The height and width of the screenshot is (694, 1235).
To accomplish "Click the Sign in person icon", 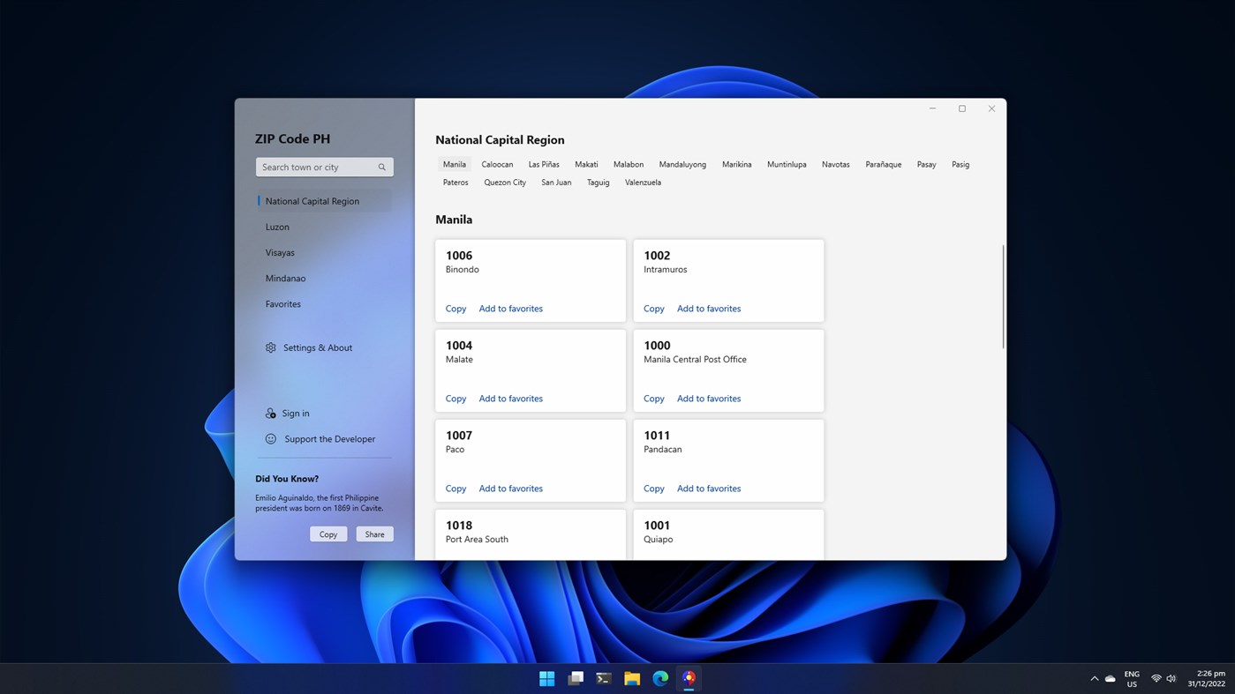I will [271, 414].
